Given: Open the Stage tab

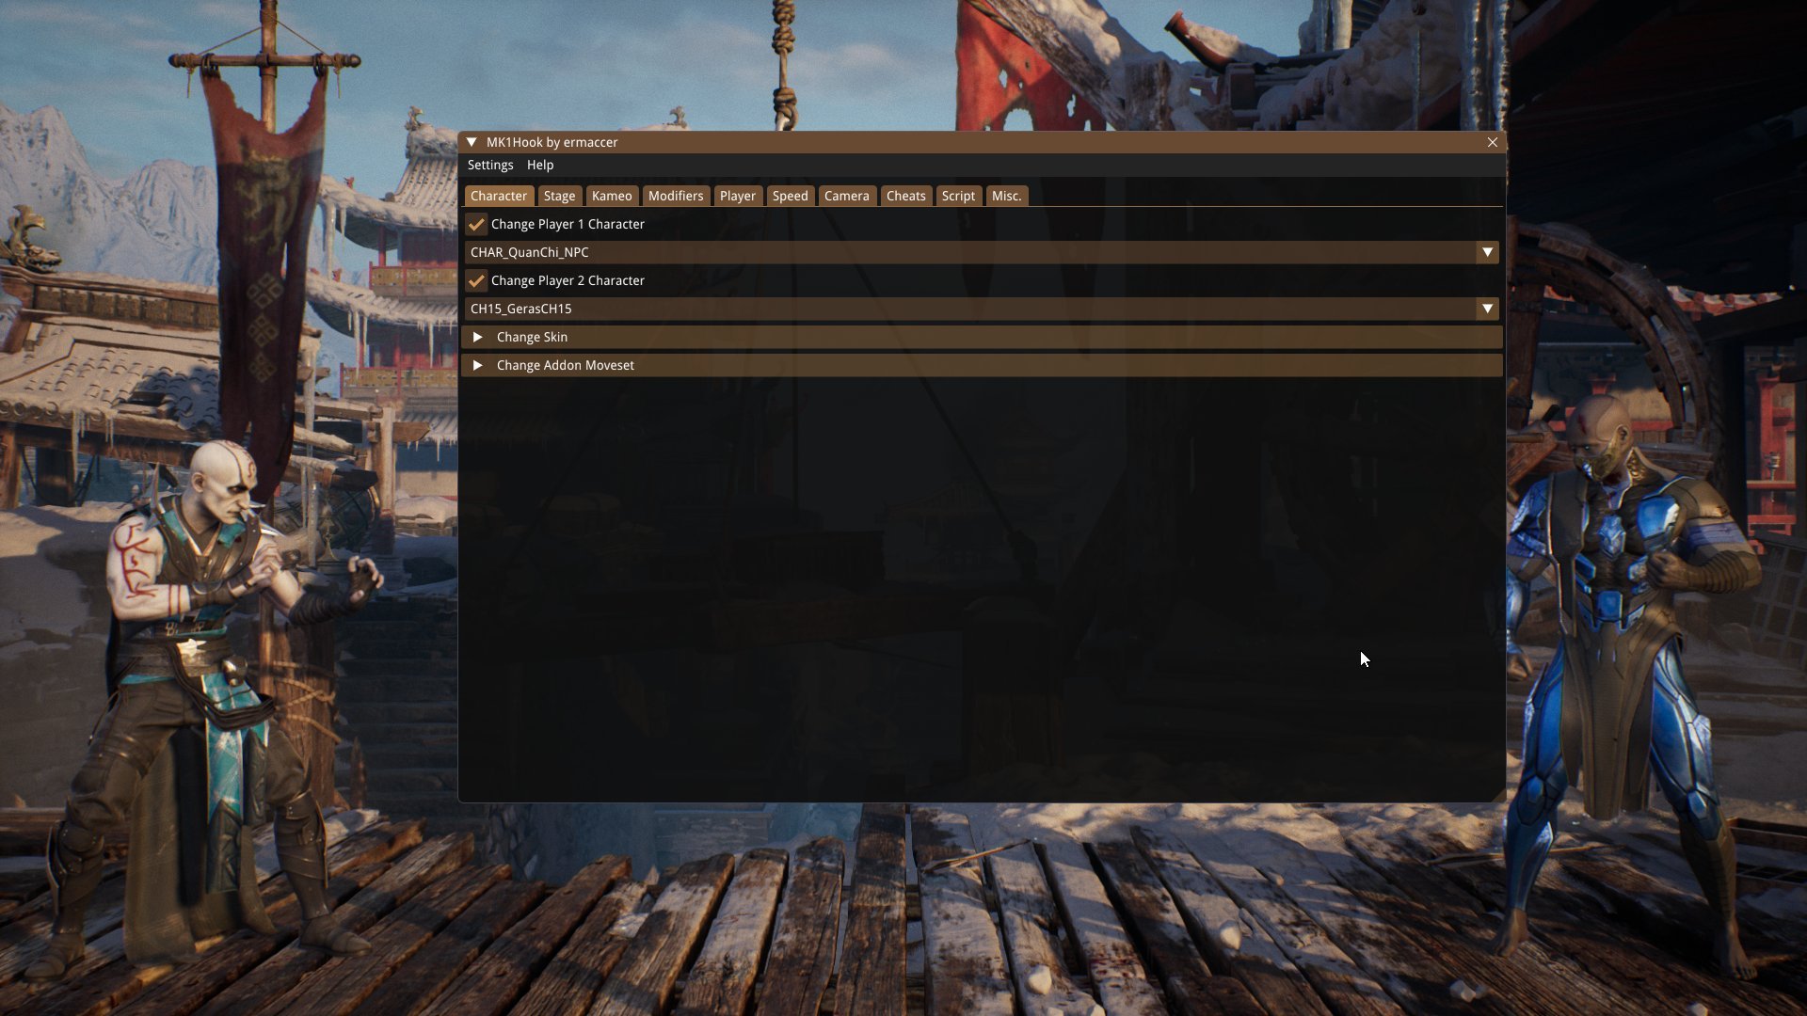Looking at the screenshot, I should [558, 195].
